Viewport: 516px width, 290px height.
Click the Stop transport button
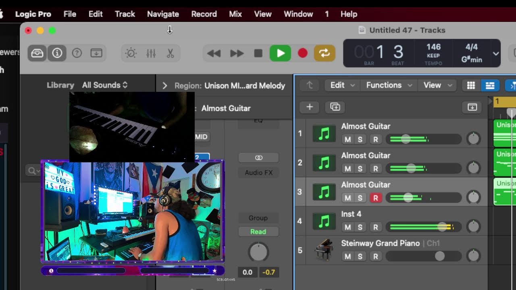point(258,53)
